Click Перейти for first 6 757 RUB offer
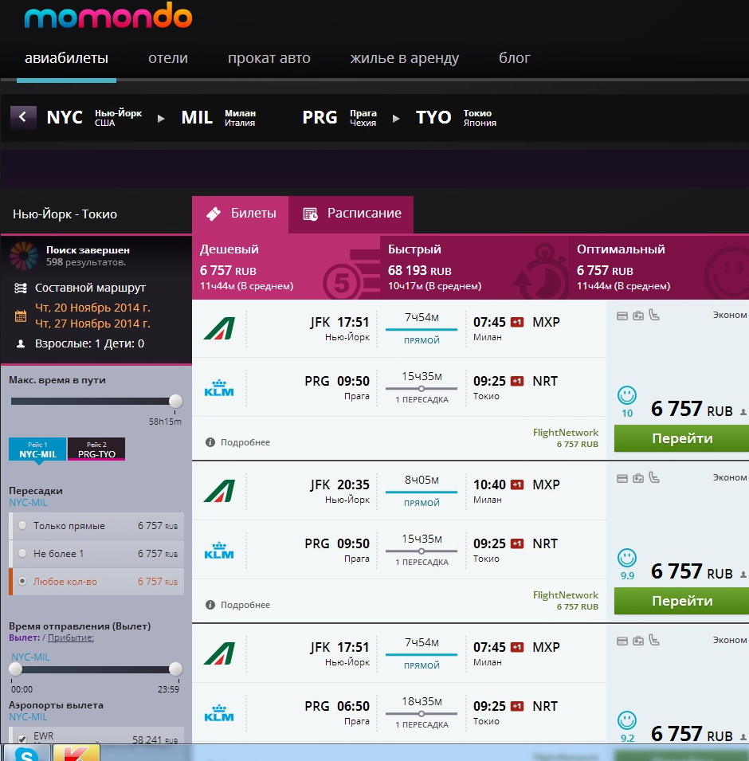 tap(681, 438)
